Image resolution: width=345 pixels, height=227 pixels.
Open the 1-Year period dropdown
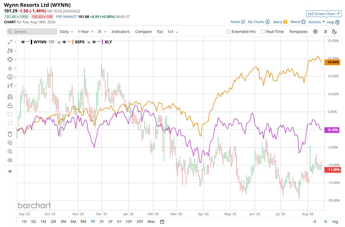coord(86,31)
